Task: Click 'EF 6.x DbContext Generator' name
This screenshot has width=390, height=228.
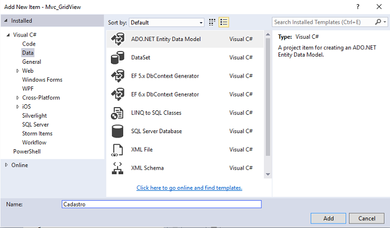Action: point(165,94)
